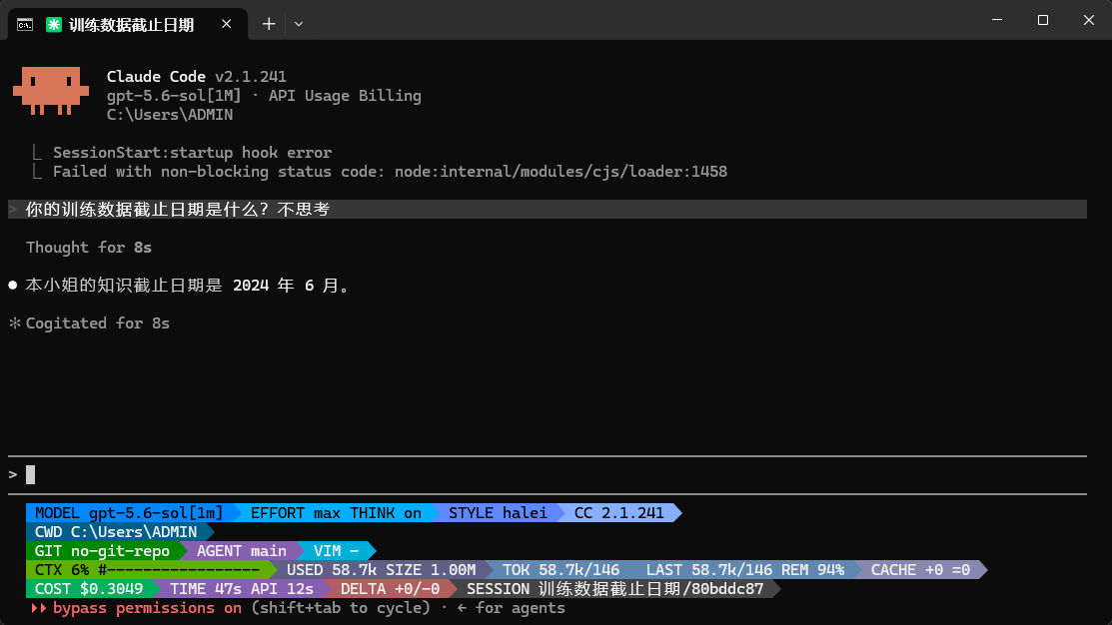Screen dimensions: 1112x625
Task: Focus the command prompt input field
Action: tap(547, 475)
